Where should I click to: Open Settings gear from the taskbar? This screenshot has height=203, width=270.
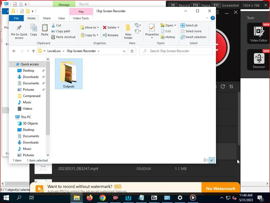(x=180, y=198)
